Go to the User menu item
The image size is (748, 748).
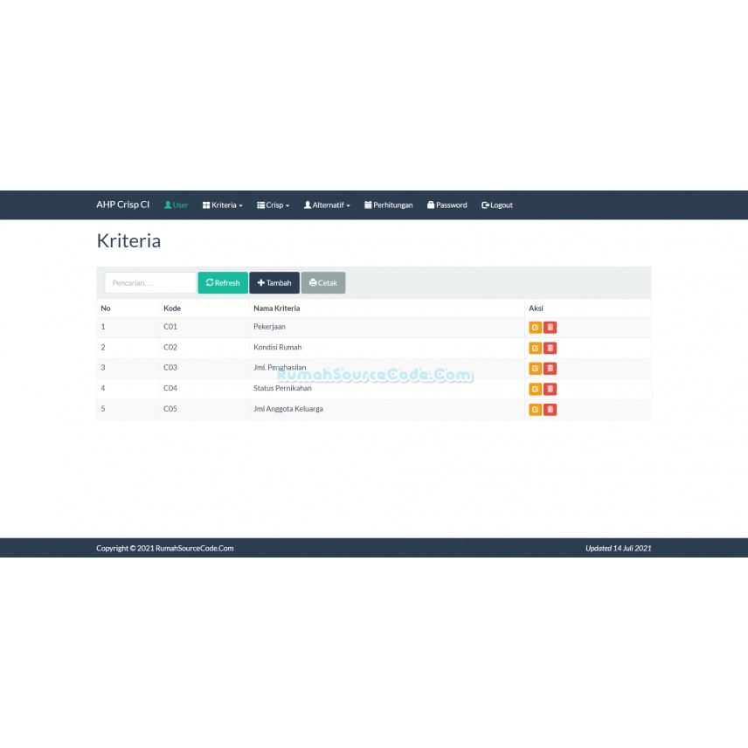click(176, 205)
